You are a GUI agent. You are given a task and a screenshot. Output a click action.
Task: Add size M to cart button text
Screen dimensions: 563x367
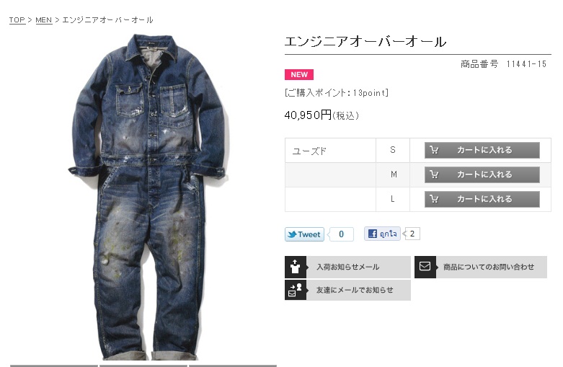484,174
